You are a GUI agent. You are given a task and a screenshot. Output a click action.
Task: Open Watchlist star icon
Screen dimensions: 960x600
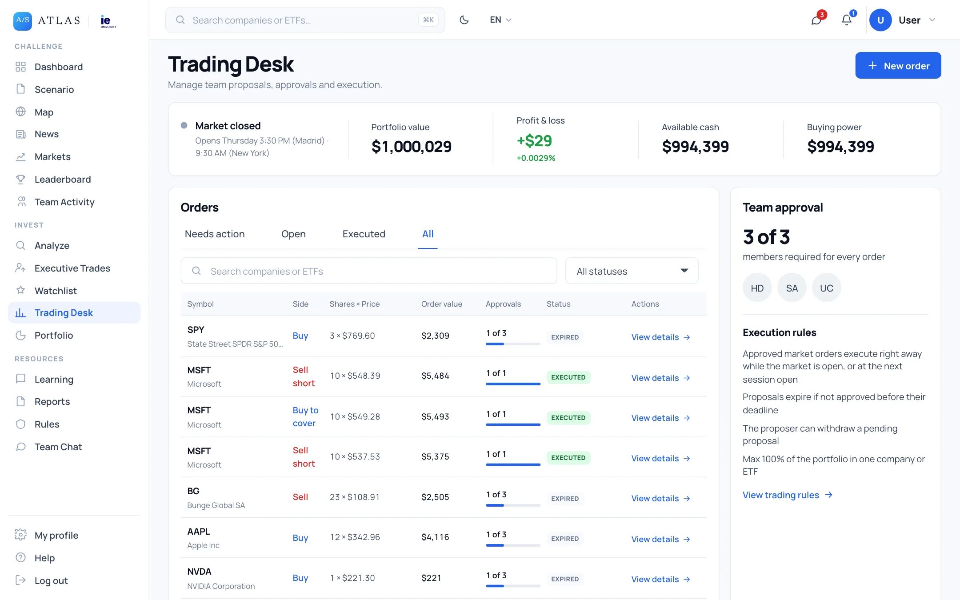20,290
